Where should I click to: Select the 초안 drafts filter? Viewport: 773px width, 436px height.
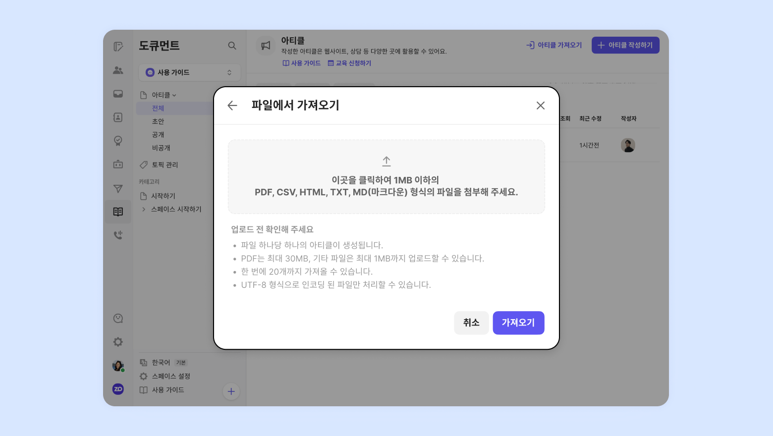coord(158,121)
